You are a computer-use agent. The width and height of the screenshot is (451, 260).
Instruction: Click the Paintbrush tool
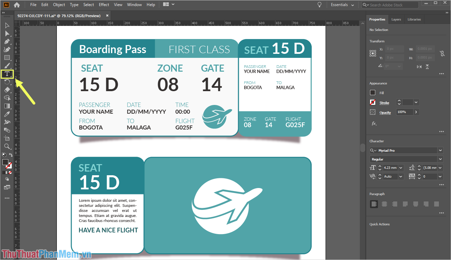point(7,66)
